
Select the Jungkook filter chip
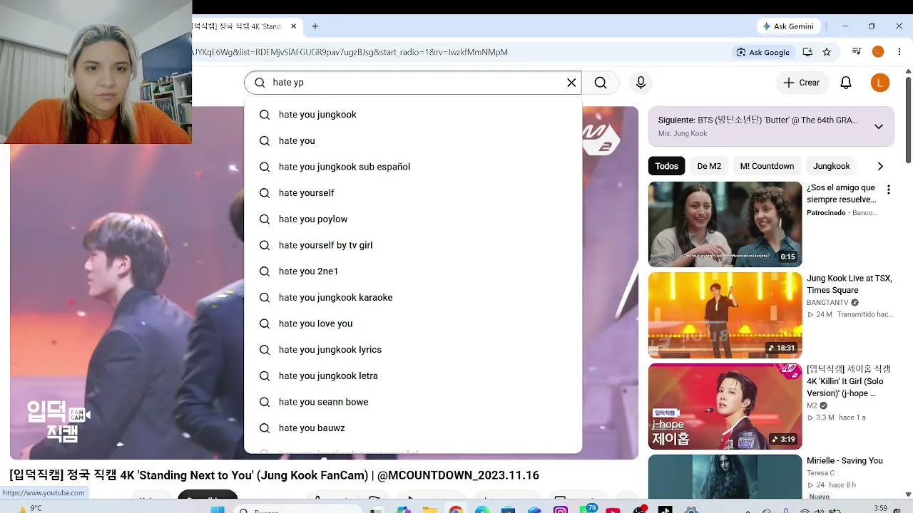(x=832, y=166)
